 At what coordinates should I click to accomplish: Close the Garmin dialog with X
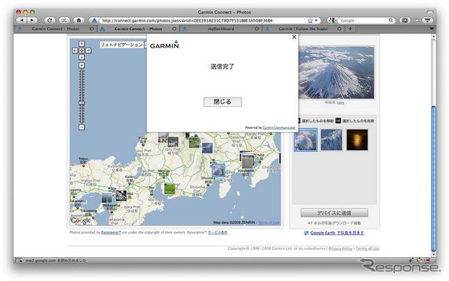point(294,37)
